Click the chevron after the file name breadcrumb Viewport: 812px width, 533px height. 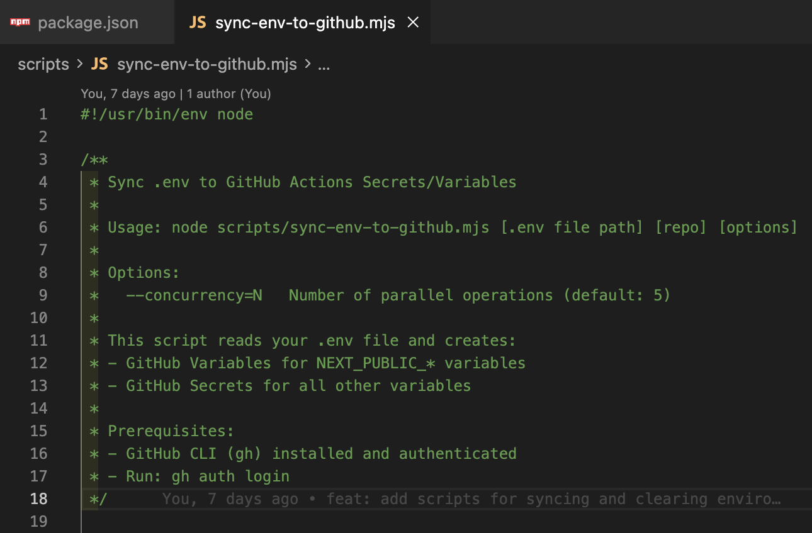(308, 64)
